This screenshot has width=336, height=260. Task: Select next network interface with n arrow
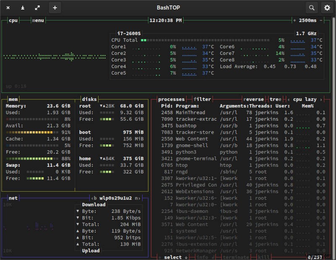click(x=137, y=198)
